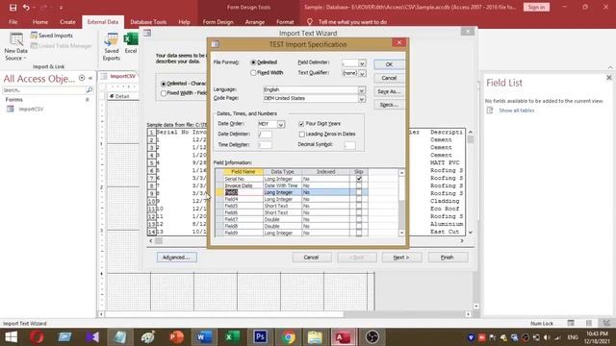Check Skip for Field4 row
Image resolution: width=616 pixels, height=346 pixels.
[x=359, y=199]
